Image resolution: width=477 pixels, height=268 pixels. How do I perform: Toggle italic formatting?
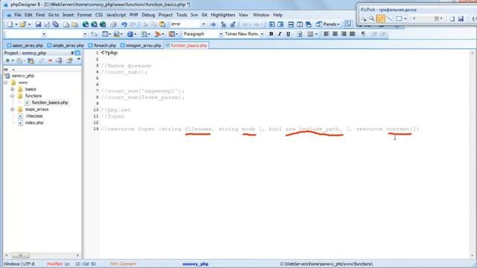pos(279,34)
